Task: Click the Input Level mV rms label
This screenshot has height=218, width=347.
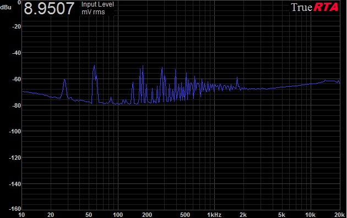Action: (x=97, y=8)
